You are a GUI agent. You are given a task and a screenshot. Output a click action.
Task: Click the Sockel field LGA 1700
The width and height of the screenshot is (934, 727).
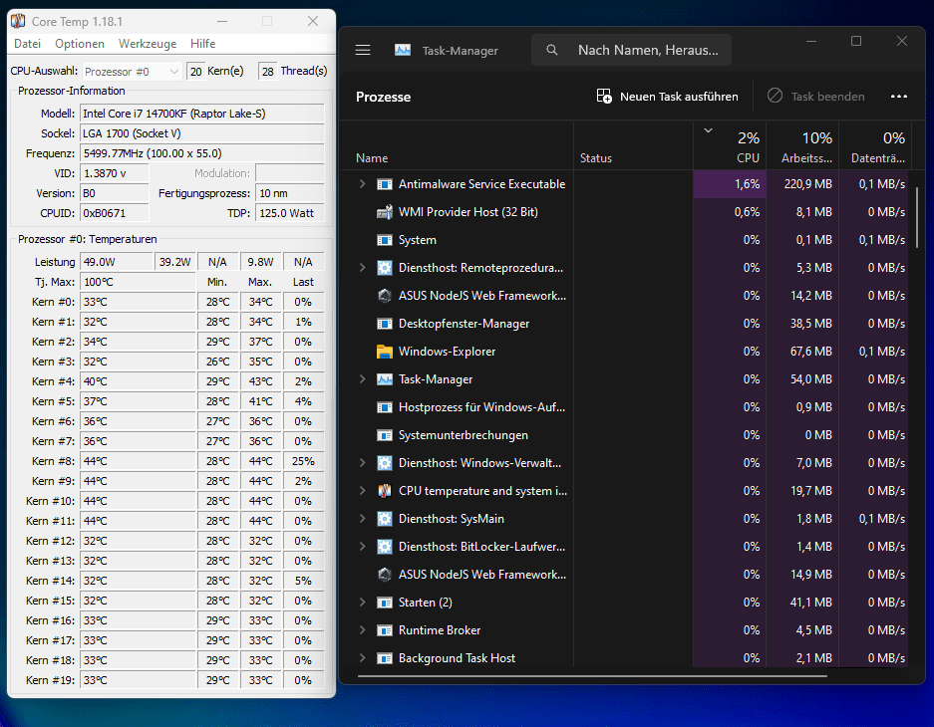coord(202,133)
